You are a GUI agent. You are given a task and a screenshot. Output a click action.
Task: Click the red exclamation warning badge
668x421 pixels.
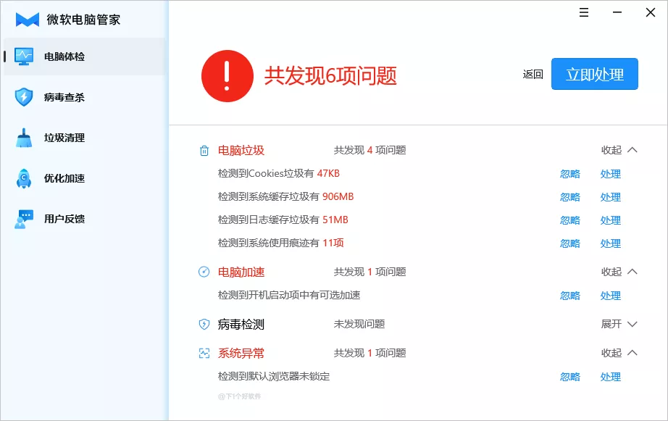pos(227,75)
